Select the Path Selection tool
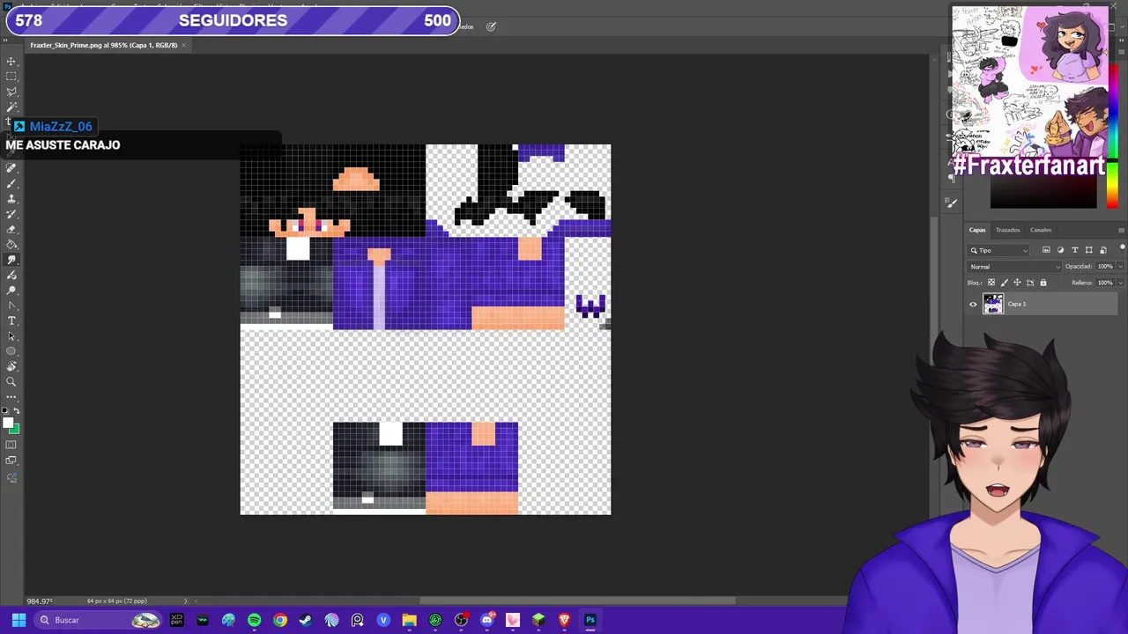1128x634 pixels. [x=11, y=335]
